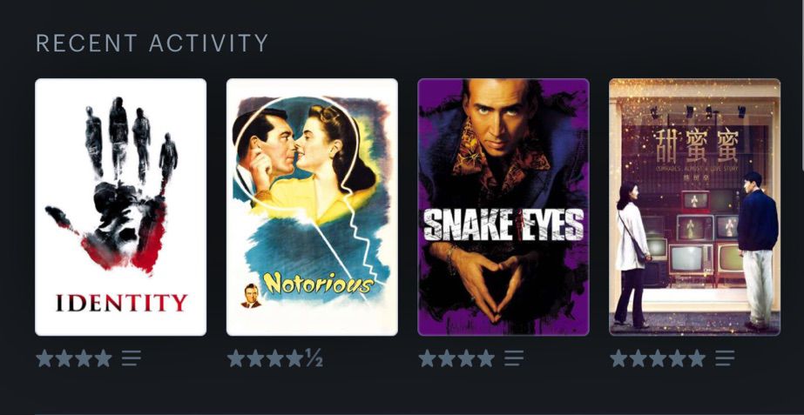Open the Identity handprint film poster
This screenshot has height=415, width=804.
pyautogui.click(x=120, y=207)
